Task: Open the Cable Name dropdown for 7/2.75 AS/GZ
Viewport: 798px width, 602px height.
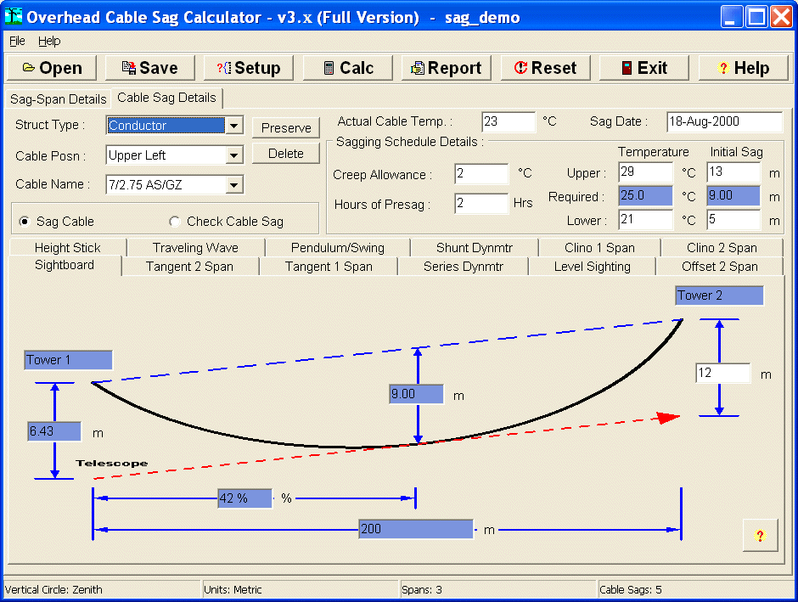Action: pyautogui.click(x=234, y=184)
